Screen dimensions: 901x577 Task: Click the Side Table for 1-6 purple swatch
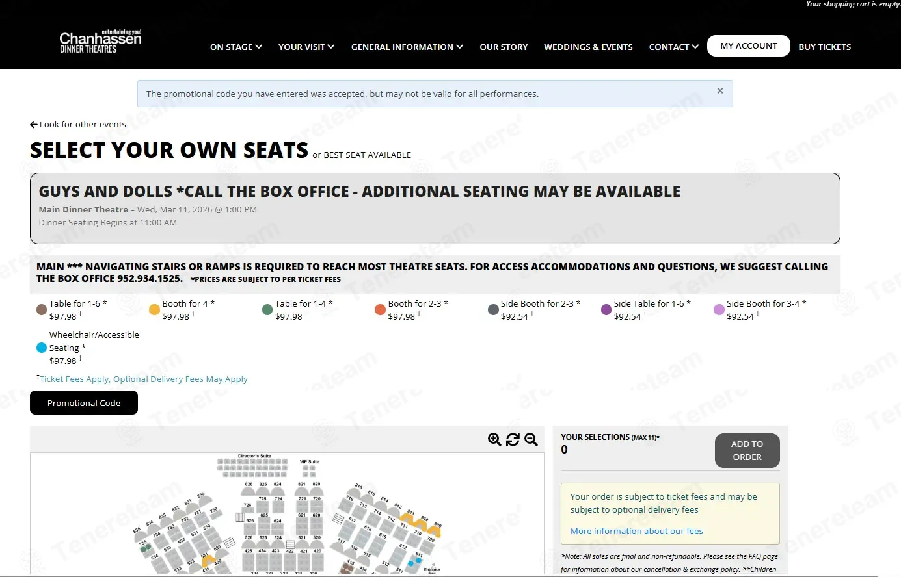606,310
